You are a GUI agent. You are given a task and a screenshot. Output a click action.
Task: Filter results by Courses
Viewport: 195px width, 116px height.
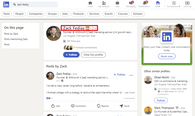click(x=123, y=14)
